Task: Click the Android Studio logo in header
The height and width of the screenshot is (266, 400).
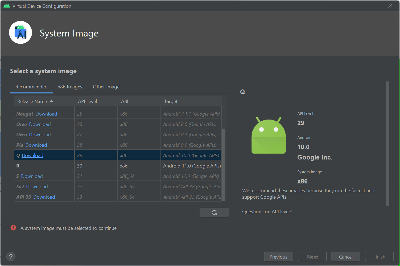Action: coord(20,32)
